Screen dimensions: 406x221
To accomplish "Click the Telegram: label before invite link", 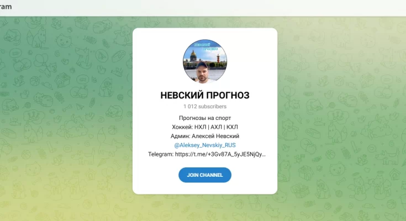I will tap(161, 154).
